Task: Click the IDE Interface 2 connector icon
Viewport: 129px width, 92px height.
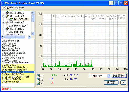Action: click(7, 22)
